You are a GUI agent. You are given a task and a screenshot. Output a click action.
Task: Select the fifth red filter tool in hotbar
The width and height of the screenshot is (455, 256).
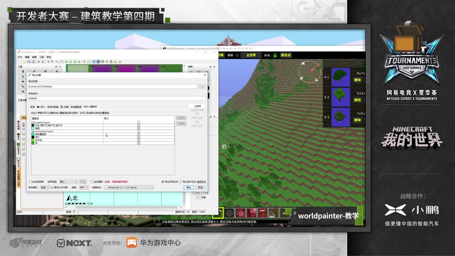point(263,213)
